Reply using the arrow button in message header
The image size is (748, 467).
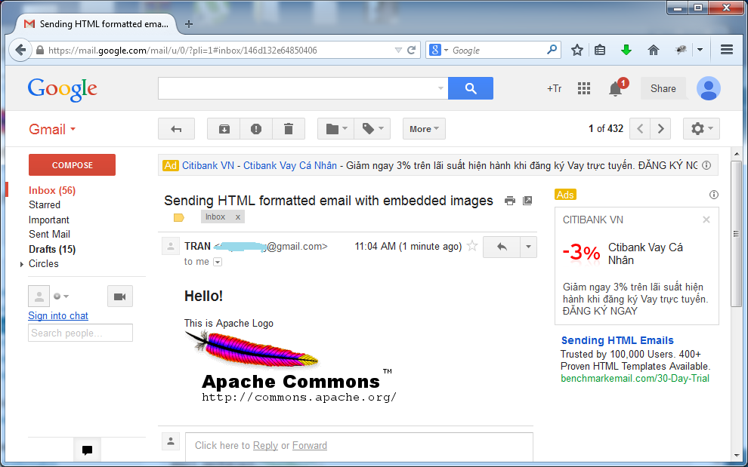[502, 247]
